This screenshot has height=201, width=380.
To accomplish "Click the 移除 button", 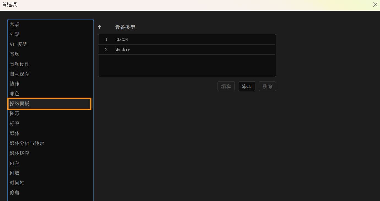I will (267, 86).
